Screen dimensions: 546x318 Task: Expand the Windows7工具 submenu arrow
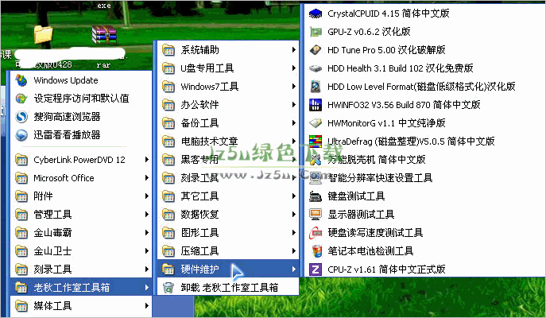(294, 87)
